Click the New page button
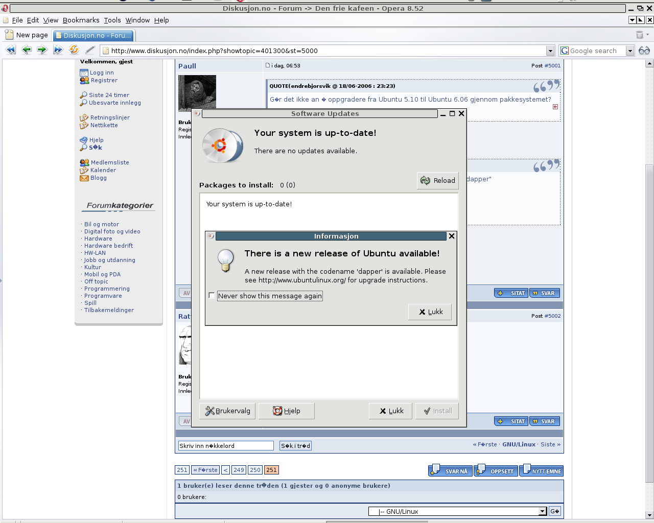The height and width of the screenshot is (523, 654). [27, 35]
